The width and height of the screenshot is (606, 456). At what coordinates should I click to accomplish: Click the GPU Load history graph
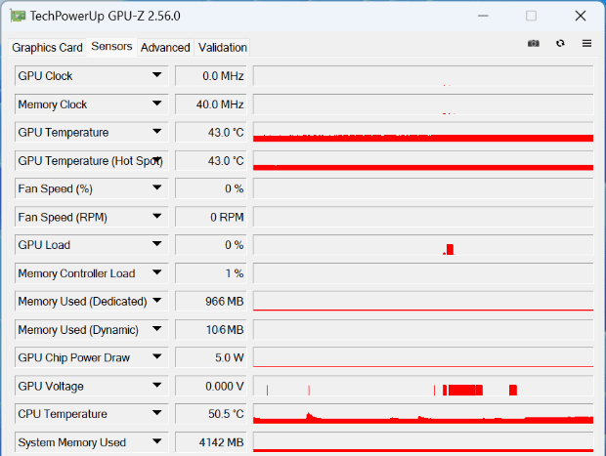point(423,245)
